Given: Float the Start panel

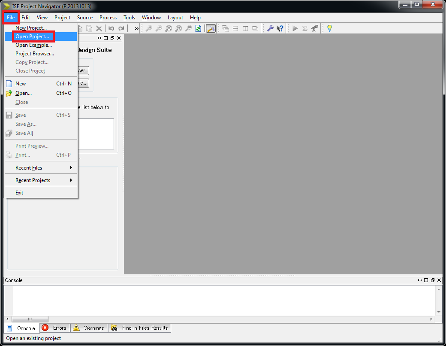Looking at the screenshot, I should 112,38.
